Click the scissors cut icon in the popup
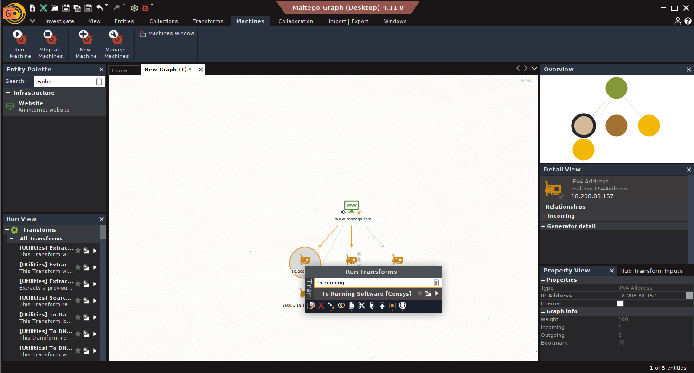Screen dimensions: 694x373 [362, 306]
